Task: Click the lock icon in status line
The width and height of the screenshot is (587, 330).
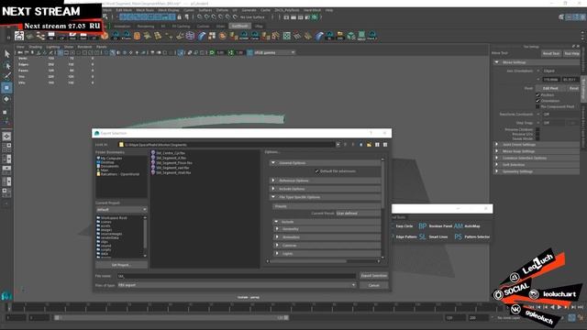Action: (180, 17)
